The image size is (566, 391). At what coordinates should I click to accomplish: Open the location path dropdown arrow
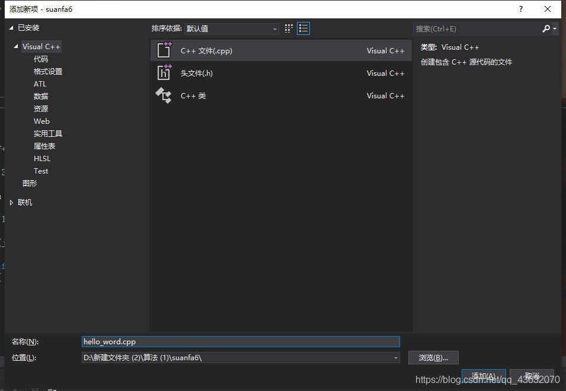(396, 358)
